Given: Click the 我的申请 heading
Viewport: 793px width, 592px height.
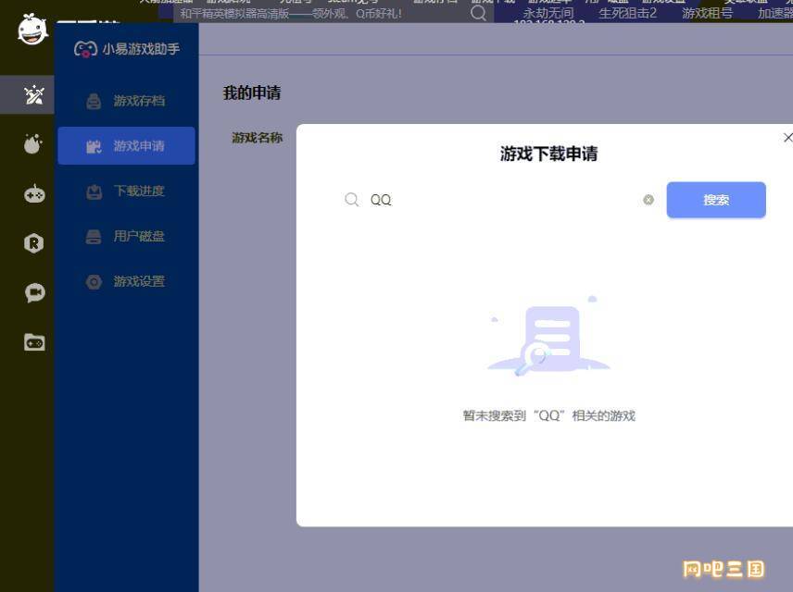Looking at the screenshot, I should (x=252, y=92).
